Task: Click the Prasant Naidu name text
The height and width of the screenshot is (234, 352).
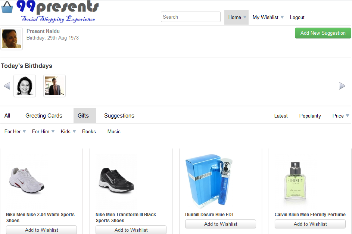Action: 43,31
